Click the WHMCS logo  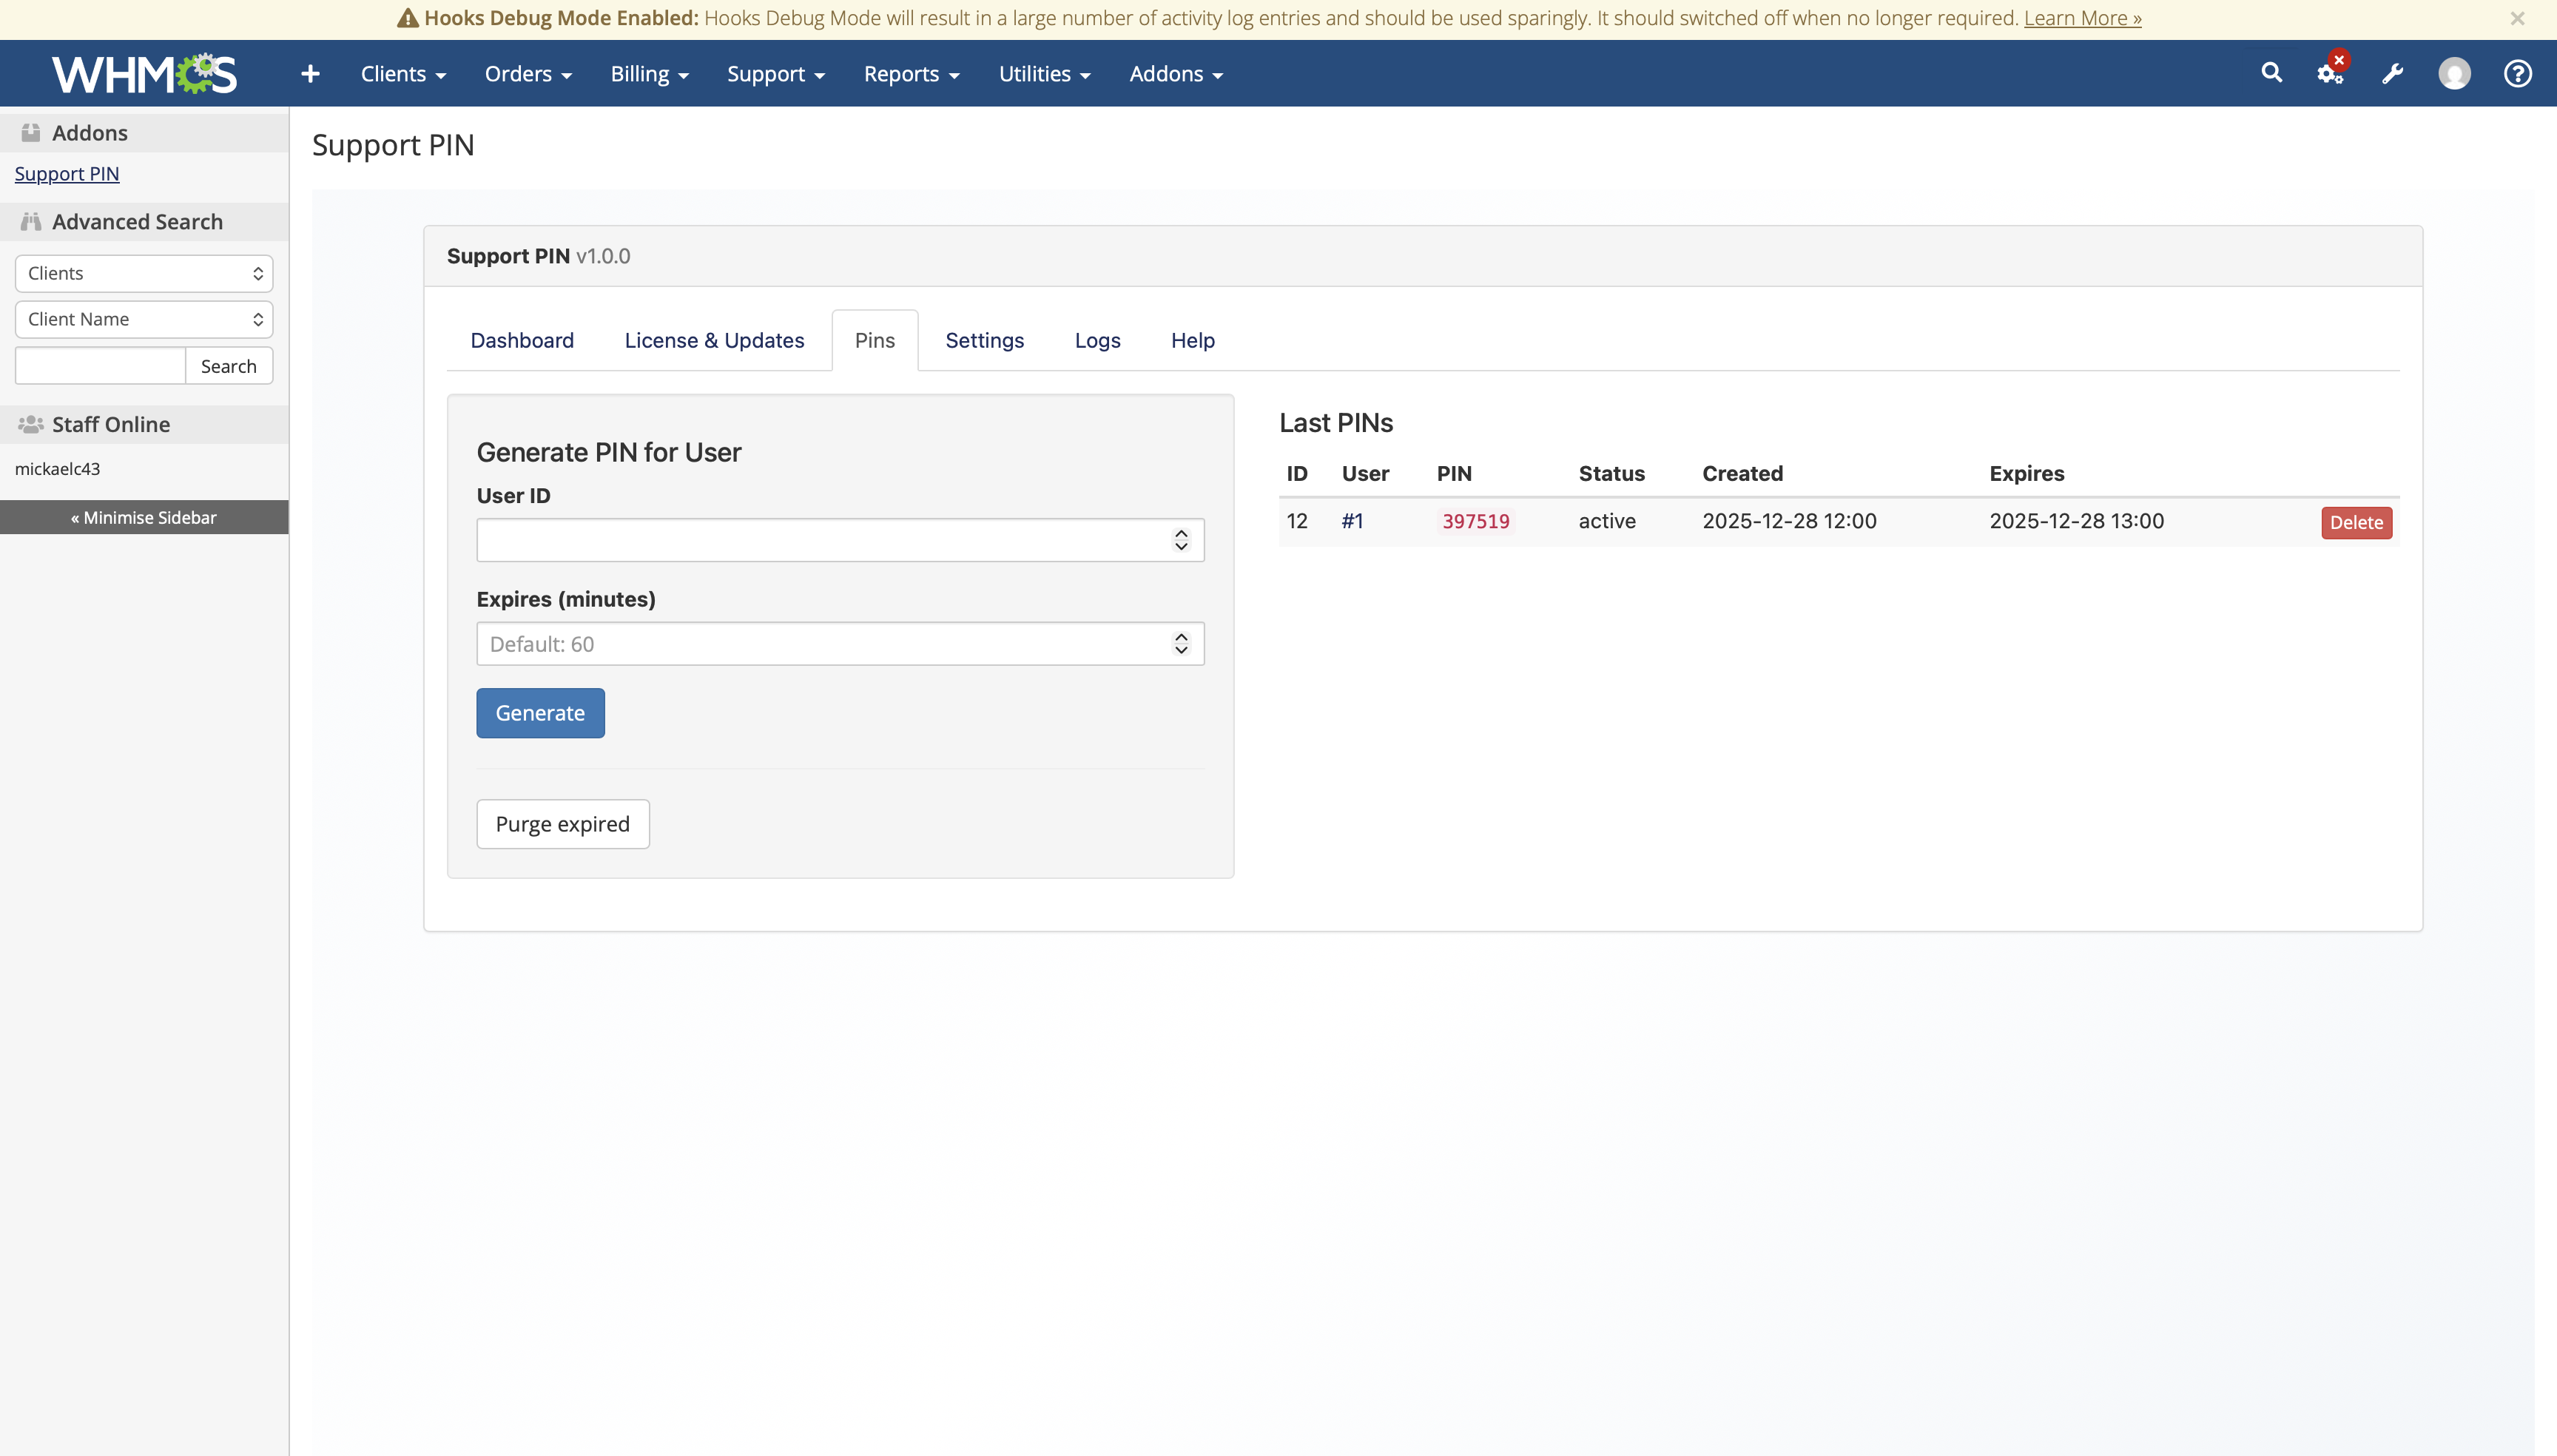[x=144, y=74]
